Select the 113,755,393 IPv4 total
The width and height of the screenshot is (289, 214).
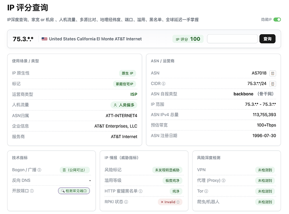(x=264, y=115)
